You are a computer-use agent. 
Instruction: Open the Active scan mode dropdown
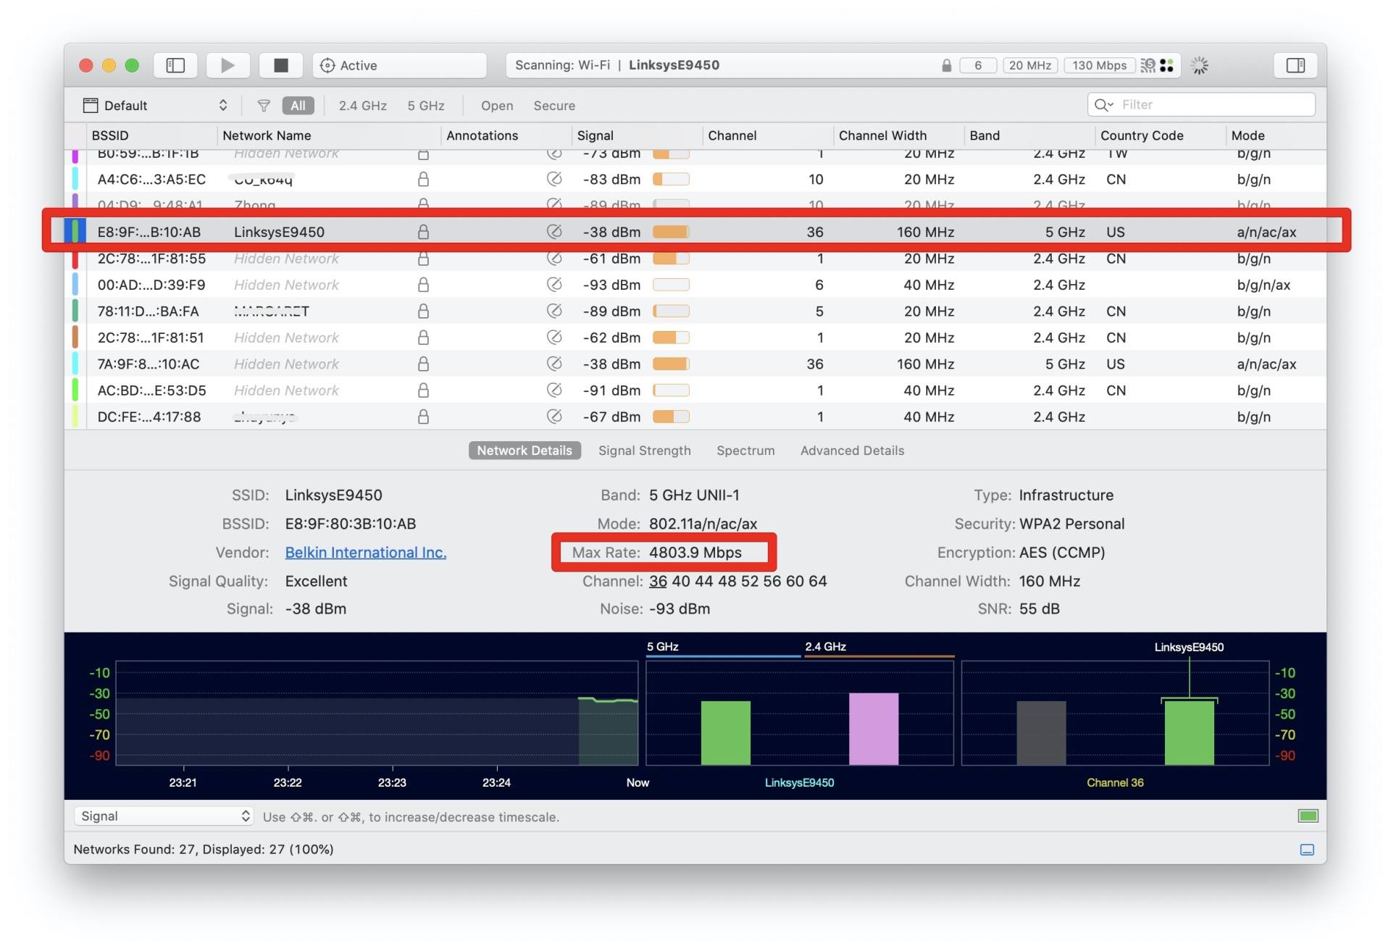click(x=400, y=65)
